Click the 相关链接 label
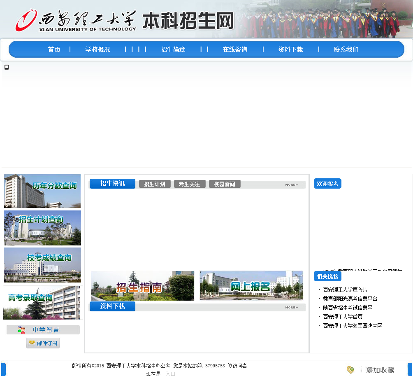The height and width of the screenshot is (376, 413). pos(328,276)
